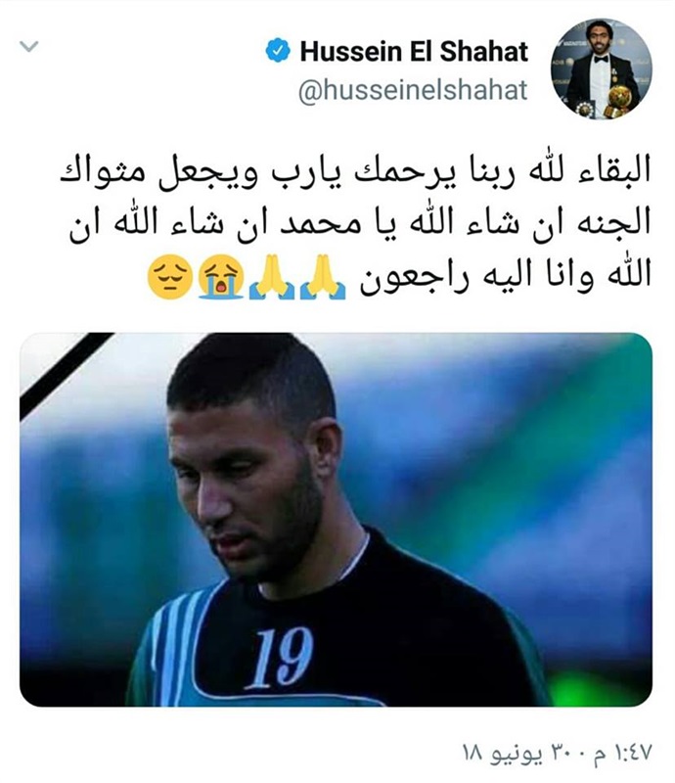675x783 pixels.
Task: Click the @husseinelshahat handle
Action: [x=413, y=90]
